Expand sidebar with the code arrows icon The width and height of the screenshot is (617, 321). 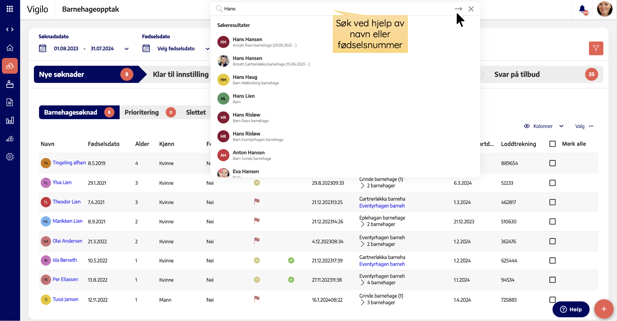pyautogui.click(x=10, y=29)
